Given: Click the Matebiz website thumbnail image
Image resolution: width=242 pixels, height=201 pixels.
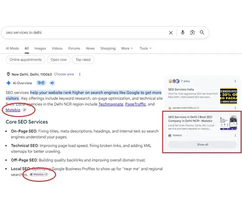Looking at the screenshot, I should pyautogui.click(x=229, y=123).
